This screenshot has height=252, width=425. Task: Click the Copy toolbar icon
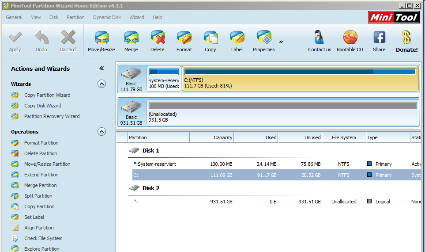[x=211, y=37]
